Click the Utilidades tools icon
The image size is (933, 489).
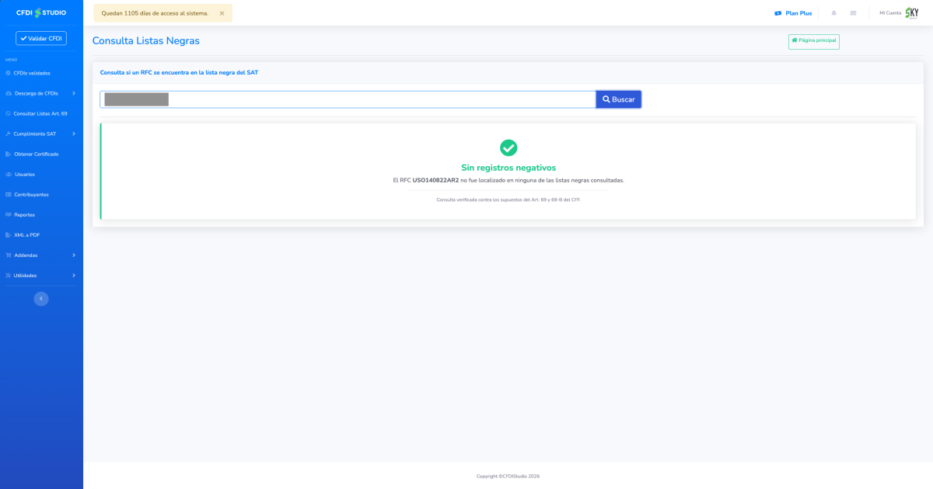8,275
